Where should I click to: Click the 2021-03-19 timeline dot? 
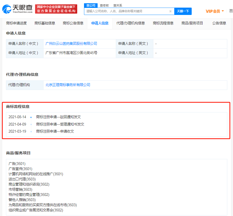[x=31, y=132]
